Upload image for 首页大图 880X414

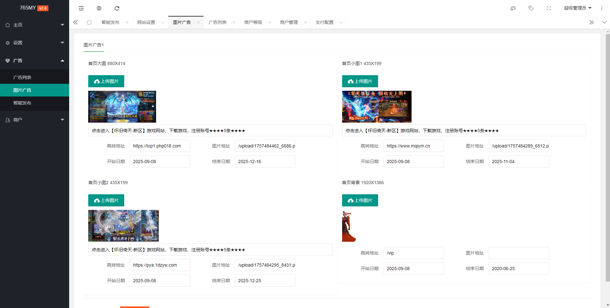click(x=106, y=81)
